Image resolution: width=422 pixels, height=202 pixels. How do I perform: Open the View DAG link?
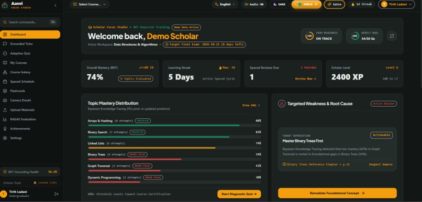tap(251, 105)
